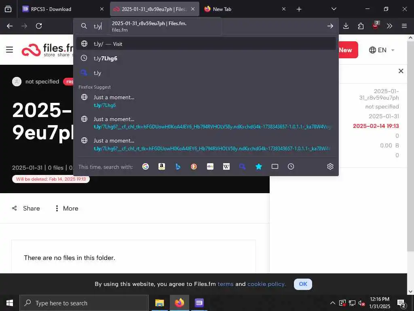Show hidden system tray icons
414x311 pixels.
[333, 303]
